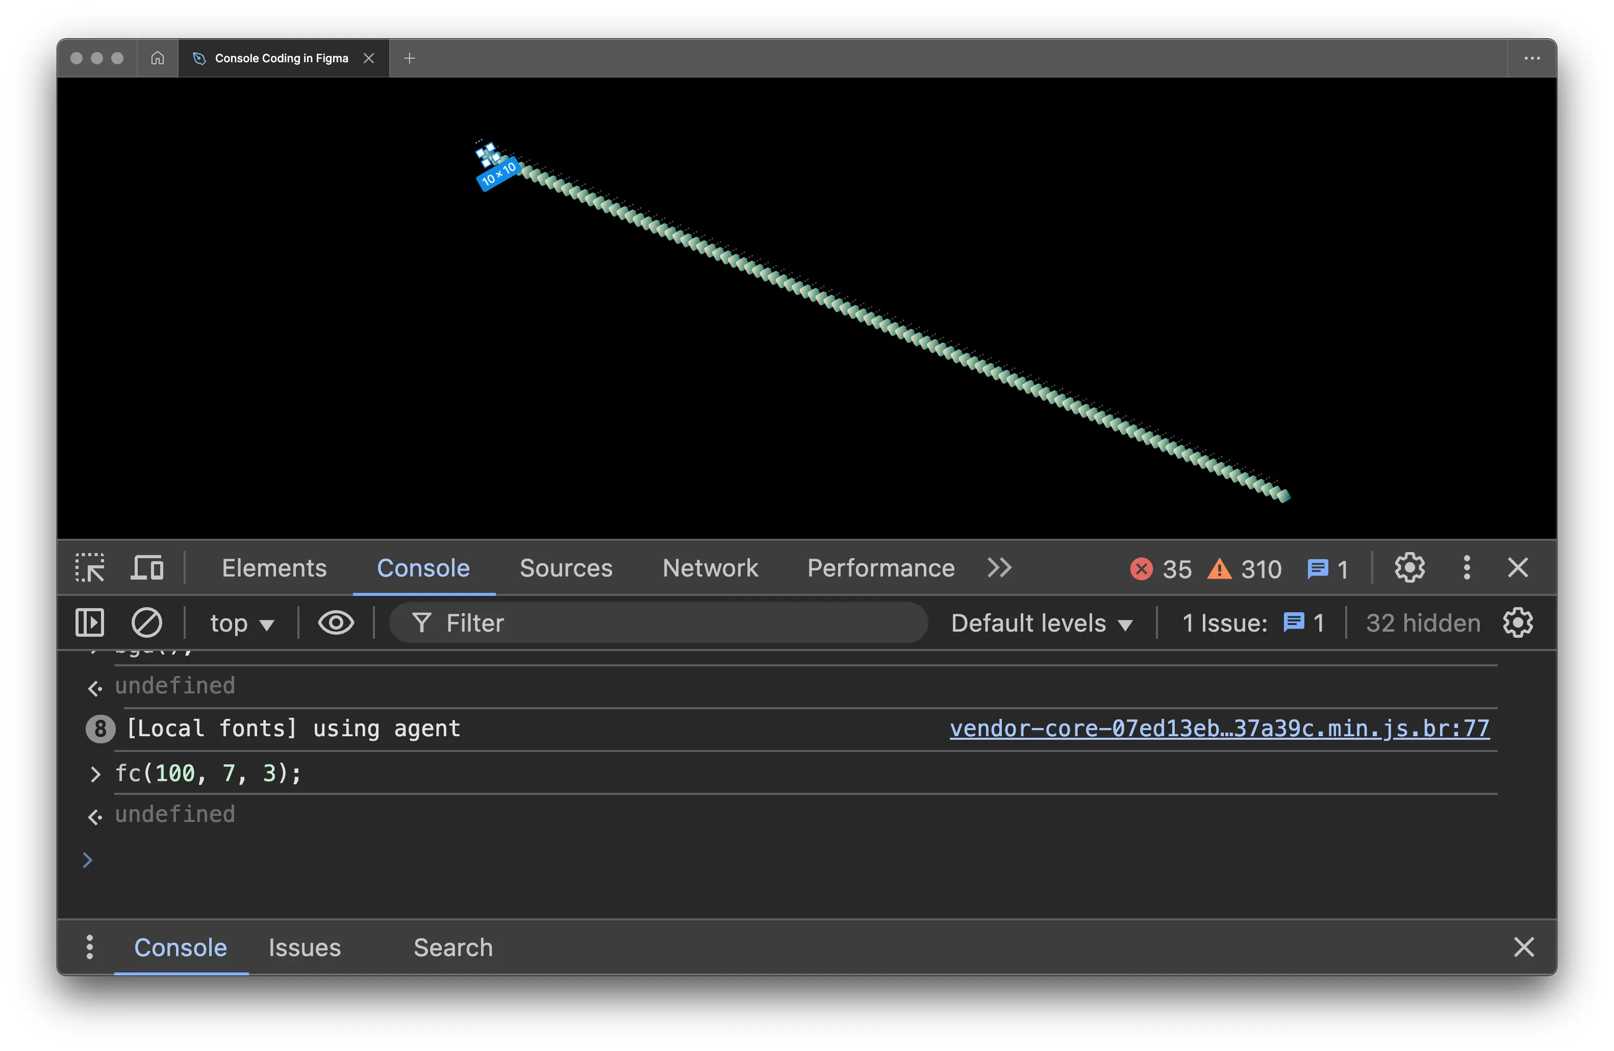Activate the inspect element selector icon
This screenshot has width=1614, height=1051.
pyautogui.click(x=89, y=568)
